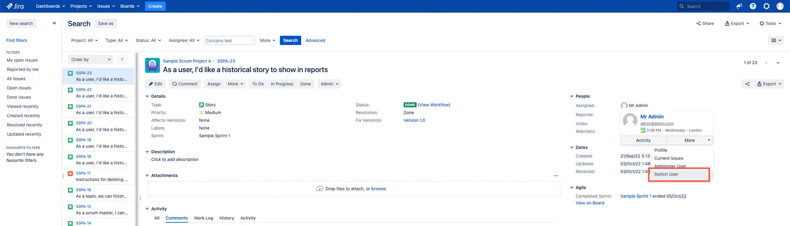
Task: Open the Admin dropdown
Action: (330, 84)
